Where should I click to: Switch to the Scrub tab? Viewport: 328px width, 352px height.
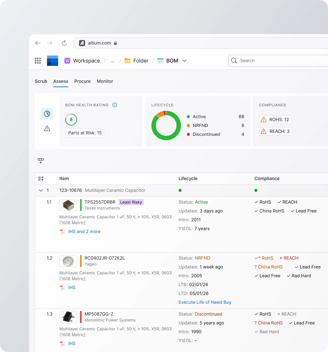41,81
